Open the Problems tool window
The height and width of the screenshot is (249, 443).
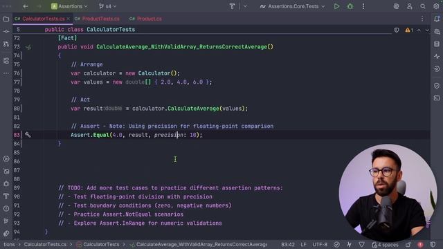(x=6, y=209)
